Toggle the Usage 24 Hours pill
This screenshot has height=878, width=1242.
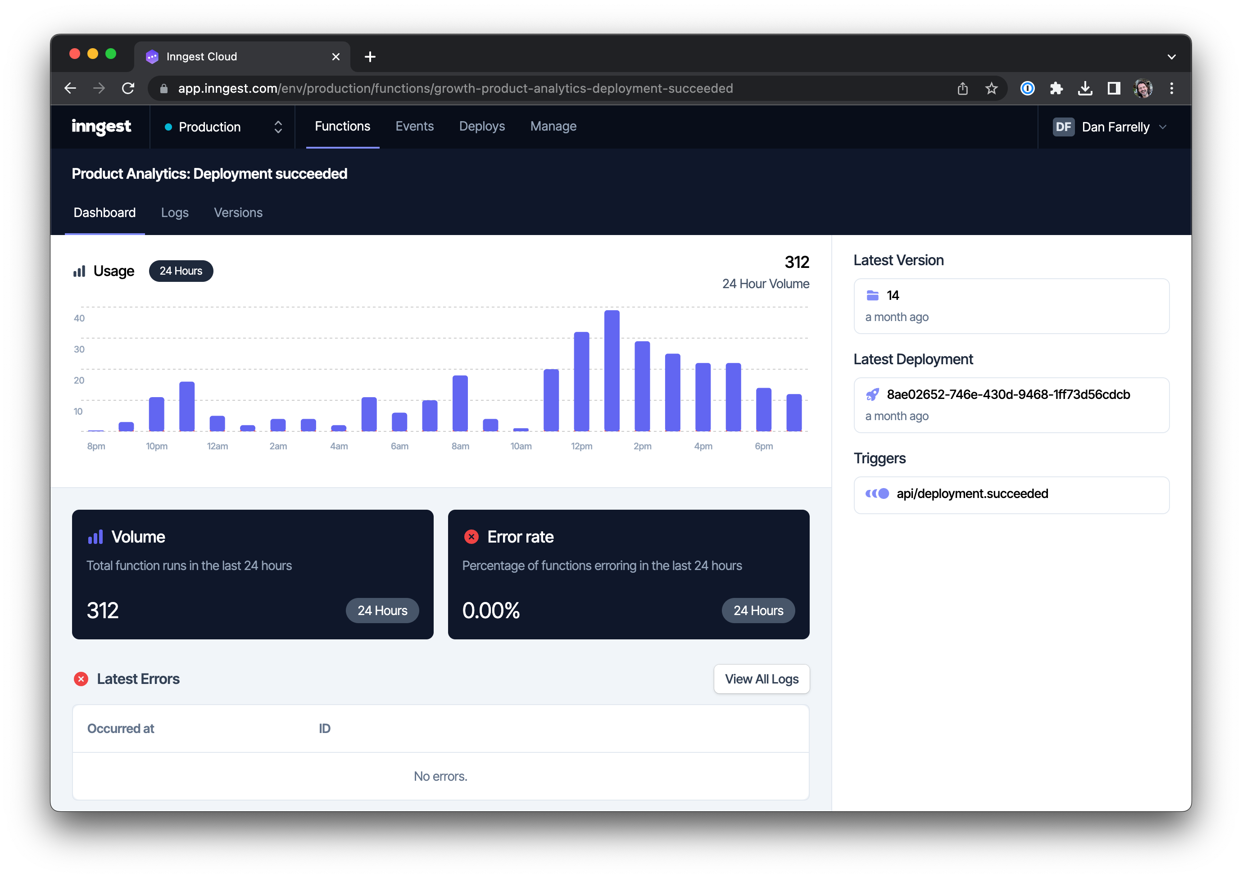click(181, 271)
